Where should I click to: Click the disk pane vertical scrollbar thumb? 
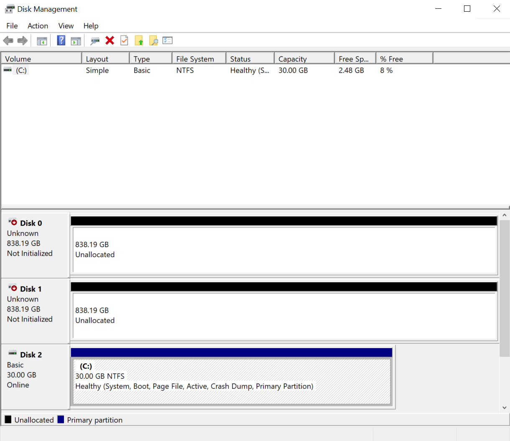click(505, 289)
